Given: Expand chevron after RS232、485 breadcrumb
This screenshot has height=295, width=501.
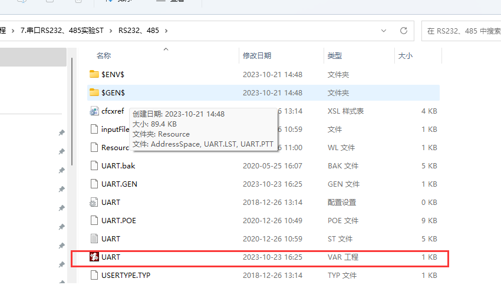Looking at the screenshot, I should click(166, 31).
